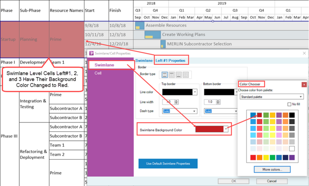Close the Color Chooser with its red x
This screenshot has height=186, width=309.
304,85
